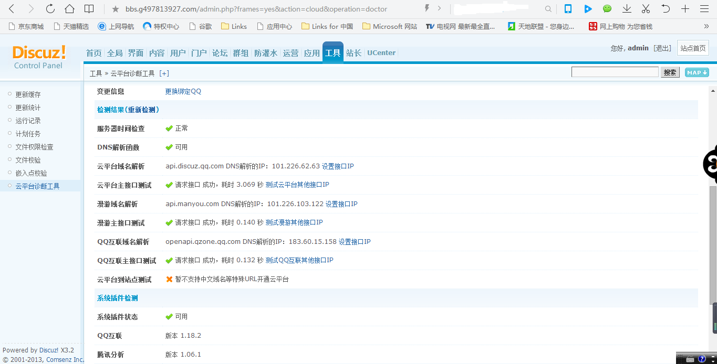Open 更新统计 in the sidebar

tap(28, 108)
